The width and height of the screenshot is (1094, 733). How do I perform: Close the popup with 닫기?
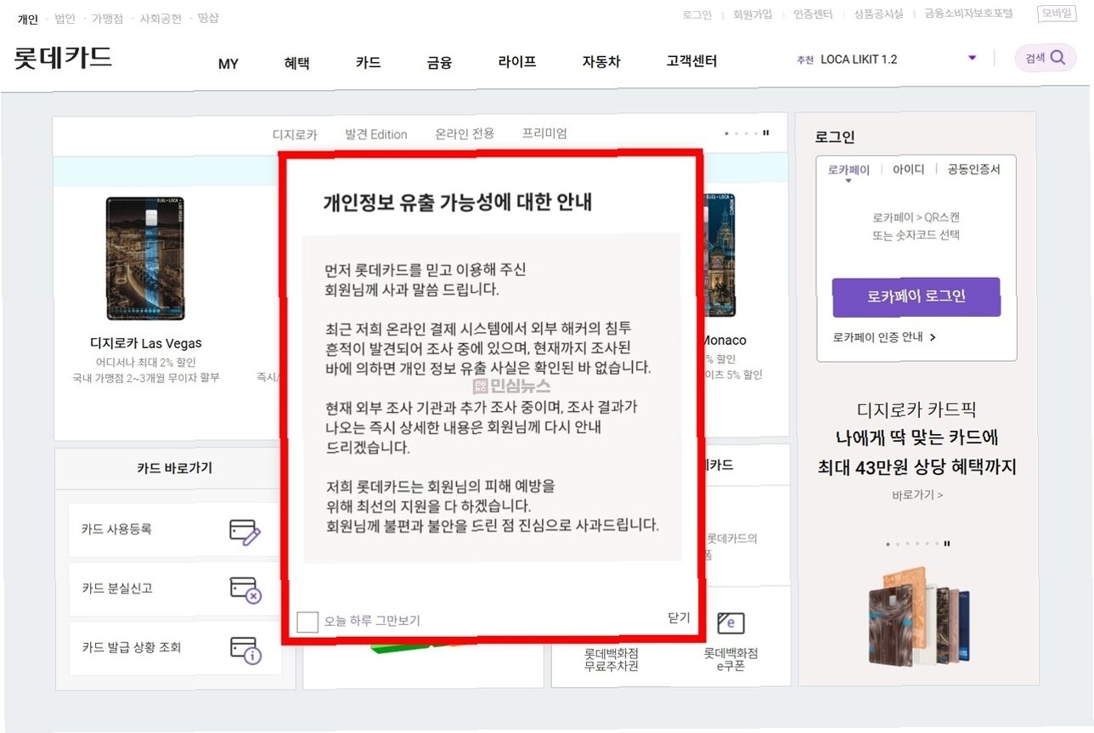(679, 617)
